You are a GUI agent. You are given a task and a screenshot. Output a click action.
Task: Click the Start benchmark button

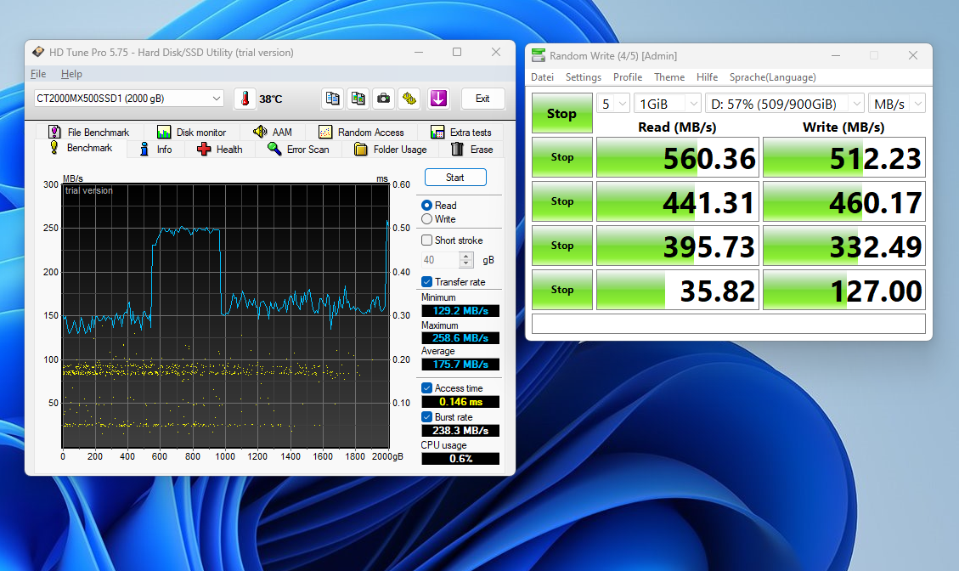tap(455, 178)
